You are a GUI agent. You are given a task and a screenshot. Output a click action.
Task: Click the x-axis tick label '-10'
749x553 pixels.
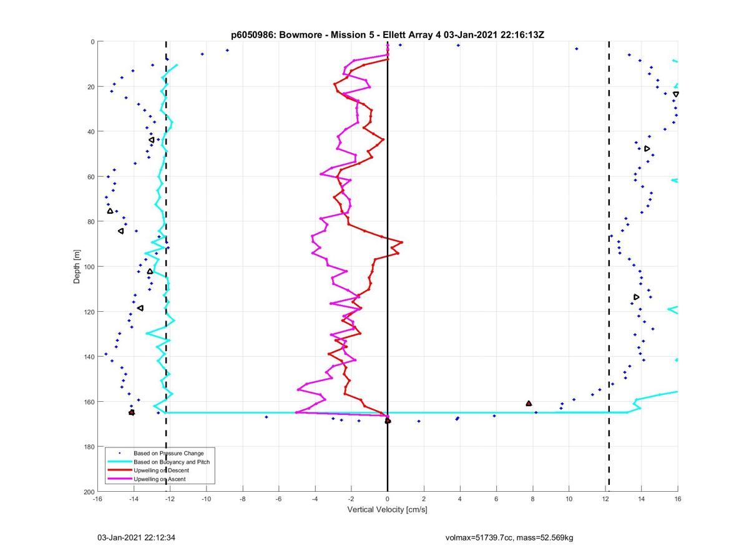point(206,499)
